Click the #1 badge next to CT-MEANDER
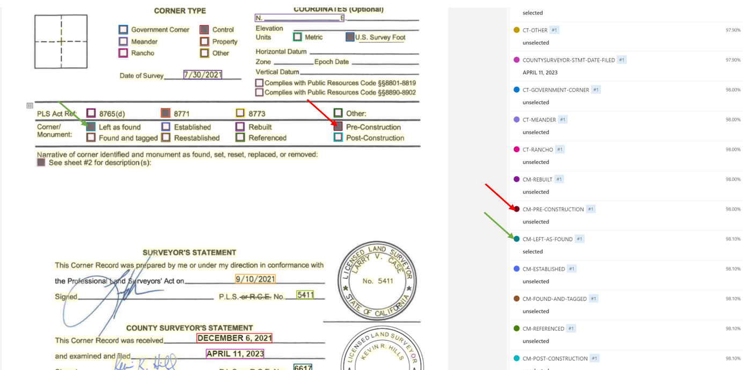The height and width of the screenshot is (370, 747). [x=562, y=120]
